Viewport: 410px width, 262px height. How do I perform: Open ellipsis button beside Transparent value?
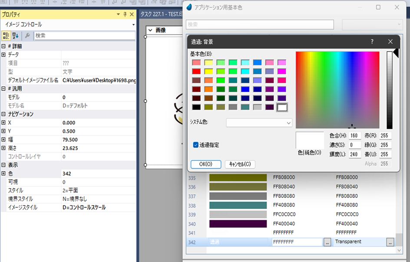(390, 242)
